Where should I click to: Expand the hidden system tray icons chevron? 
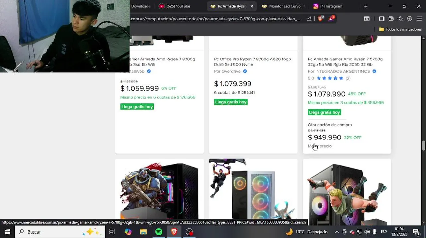pyautogui.click(x=337, y=232)
